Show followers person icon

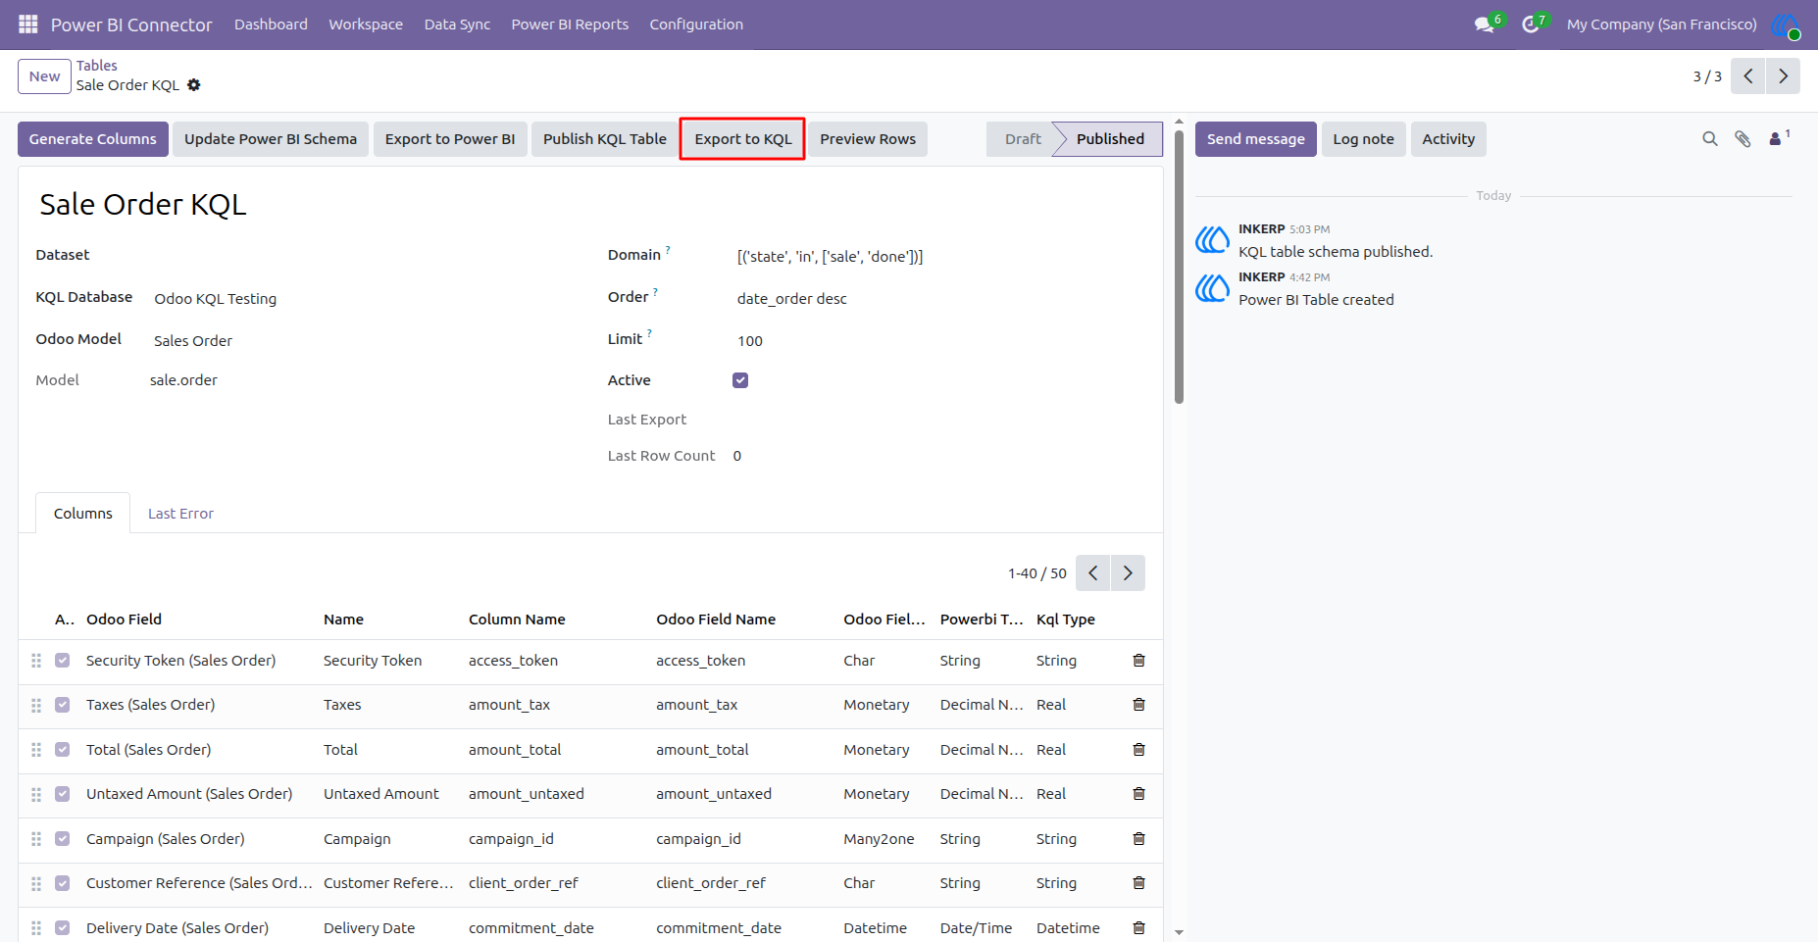[x=1775, y=139]
